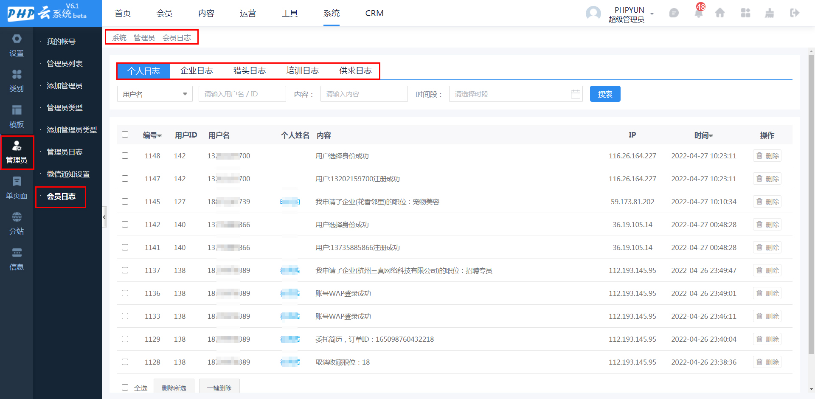The width and height of the screenshot is (815, 399).
Task: Delete log entry 1141
Action: point(767,247)
